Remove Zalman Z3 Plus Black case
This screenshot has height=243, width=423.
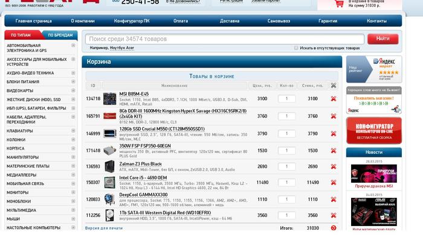coord(334,166)
